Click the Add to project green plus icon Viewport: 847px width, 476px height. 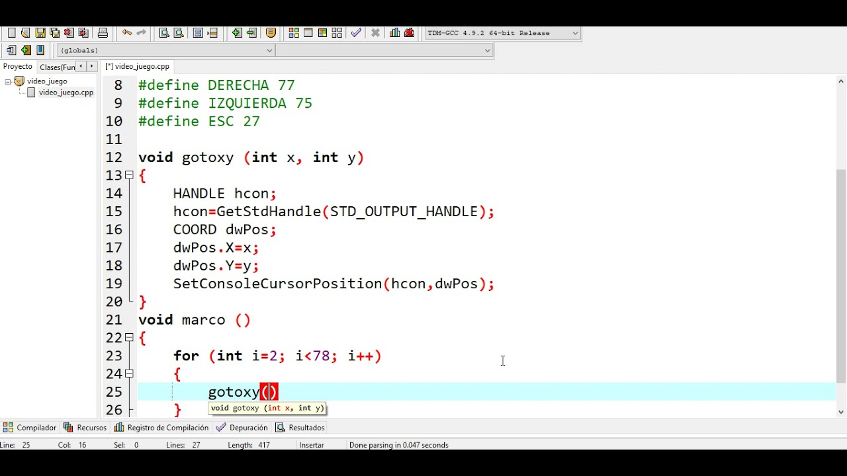[x=237, y=33]
